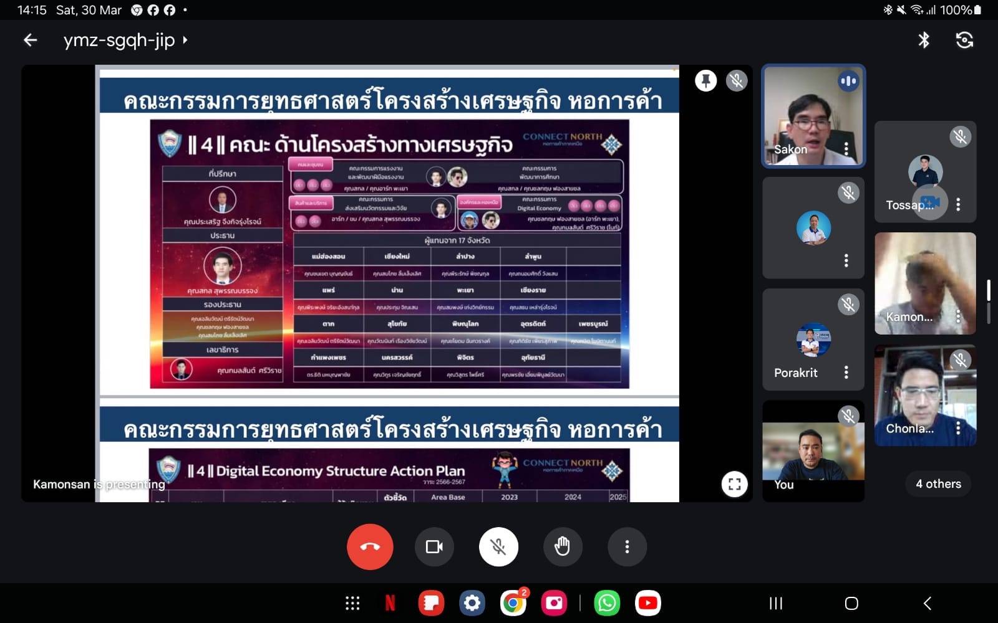Leave the call with red hang-up button
998x623 pixels.
370,547
